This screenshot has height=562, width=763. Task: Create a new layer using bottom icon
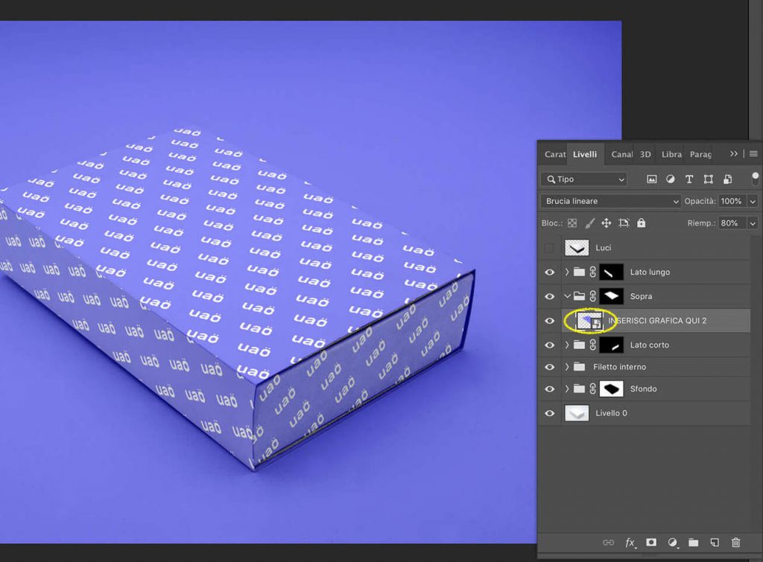(715, 543)
